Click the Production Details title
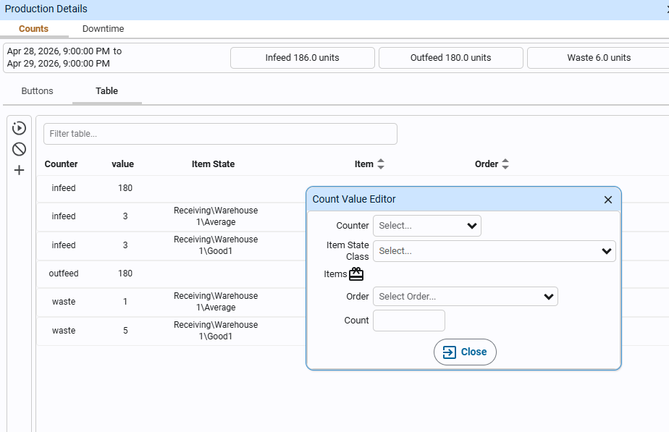The height and width of the screenshot is (432, 669). coord(46,9)
